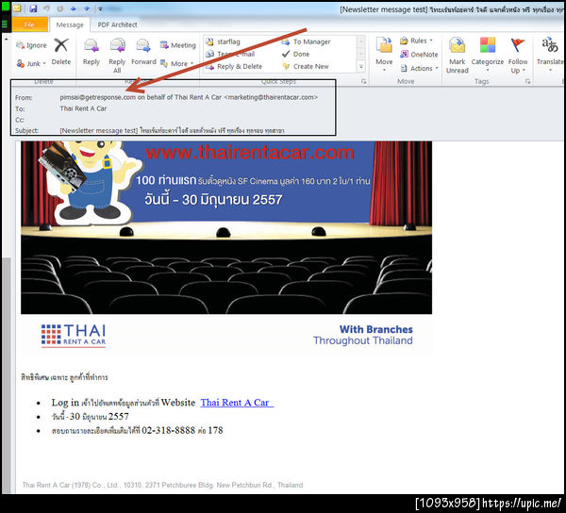Click the Thai Rent A Car logo
The width and height of the screenshot is (566, 513).
pyautogui.click(x=74, y=336)
